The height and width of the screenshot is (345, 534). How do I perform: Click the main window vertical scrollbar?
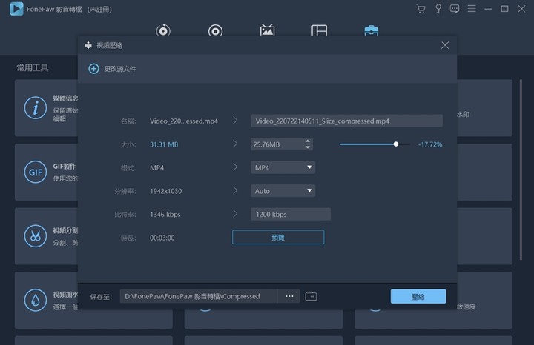(x=521, y=170)
